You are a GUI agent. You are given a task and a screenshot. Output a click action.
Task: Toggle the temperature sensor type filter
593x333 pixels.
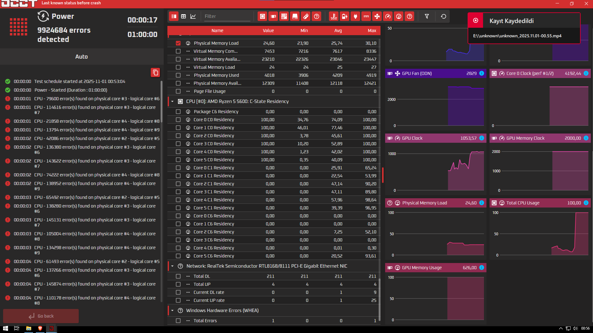(x=334, y=16)
